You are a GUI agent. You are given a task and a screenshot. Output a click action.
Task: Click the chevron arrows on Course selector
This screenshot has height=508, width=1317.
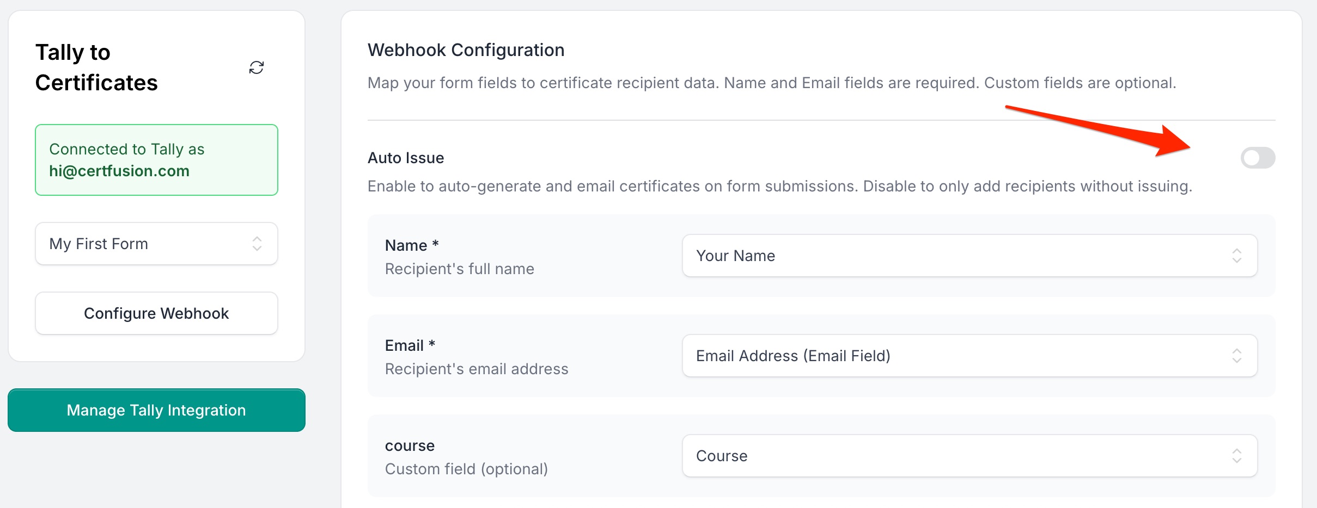coord(1237,456)
